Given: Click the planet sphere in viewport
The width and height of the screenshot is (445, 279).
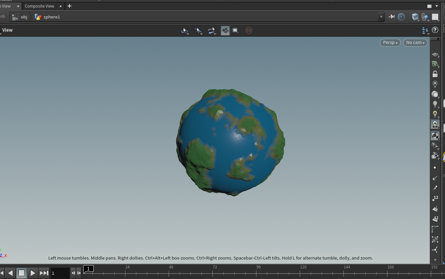Looking at the screenshot, I should point(231,142).
